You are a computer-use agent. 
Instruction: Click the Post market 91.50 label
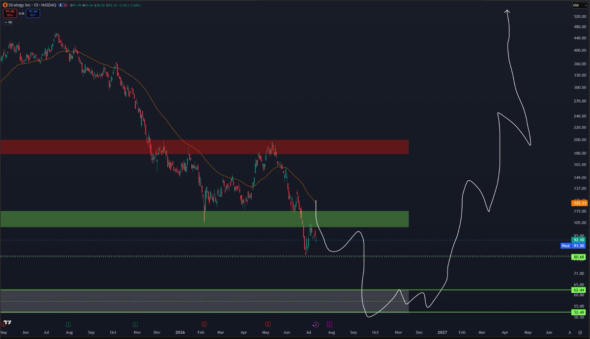[573, 245]
